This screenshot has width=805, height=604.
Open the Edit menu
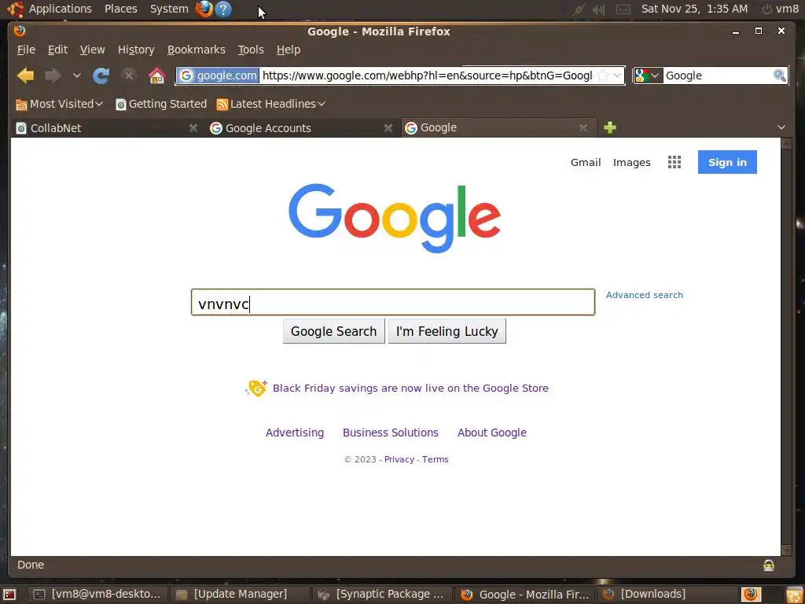tap(57, 50)
